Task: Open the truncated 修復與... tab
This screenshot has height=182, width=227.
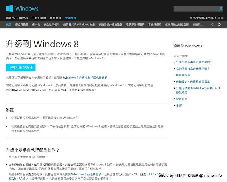Action: click(198, 24)
